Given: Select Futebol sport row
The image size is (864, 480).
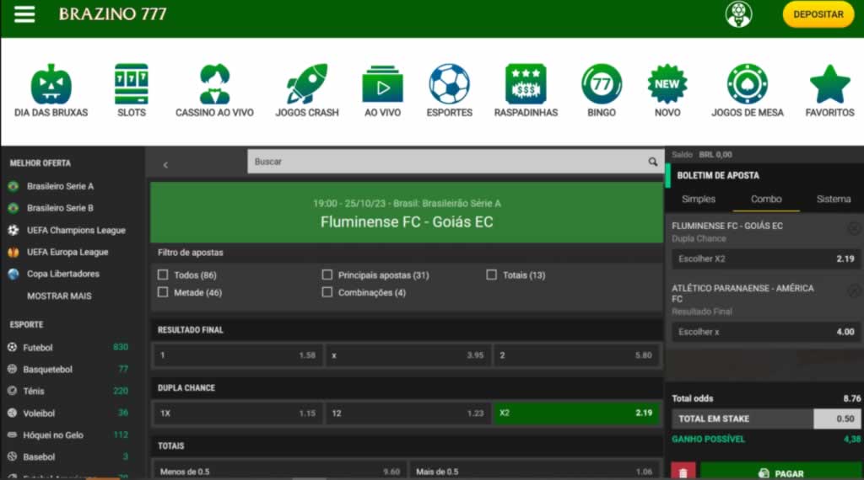Looking at the screenshot, I should pos(68,348).
